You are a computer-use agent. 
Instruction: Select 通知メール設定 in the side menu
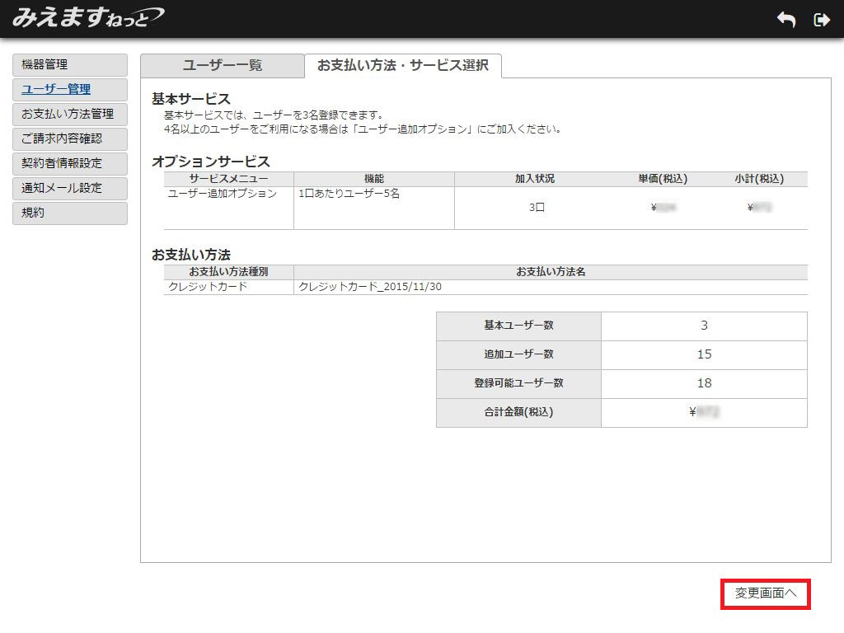70,189
